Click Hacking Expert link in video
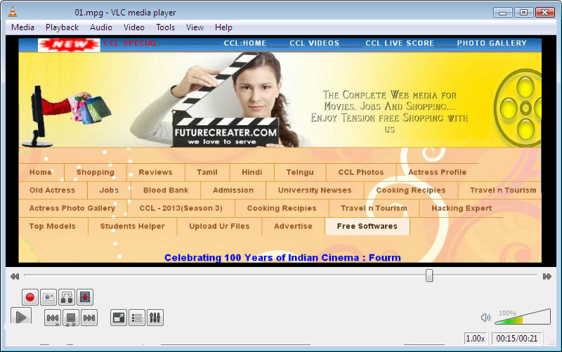This screenshot has height=352, width=562. [x=462, y=208]
